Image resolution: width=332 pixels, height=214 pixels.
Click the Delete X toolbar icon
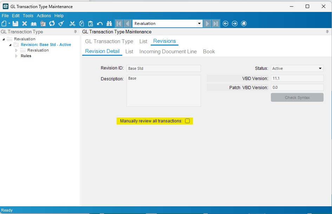click(x=25, y=24)
